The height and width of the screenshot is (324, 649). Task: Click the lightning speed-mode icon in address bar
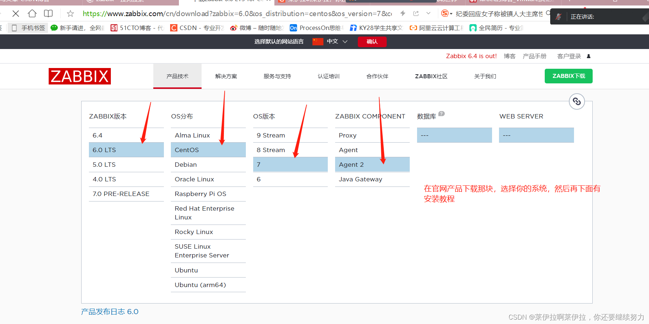tap(403, 14)
